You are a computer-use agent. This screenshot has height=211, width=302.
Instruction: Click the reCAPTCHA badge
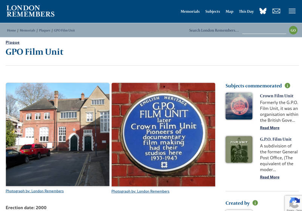pyautogui.click(x=294, y=203)
